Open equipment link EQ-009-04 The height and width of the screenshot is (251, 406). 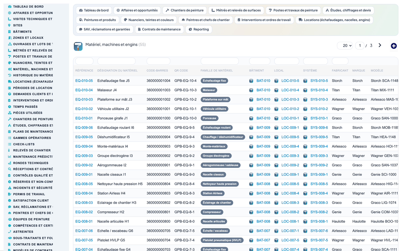(84, 146)
